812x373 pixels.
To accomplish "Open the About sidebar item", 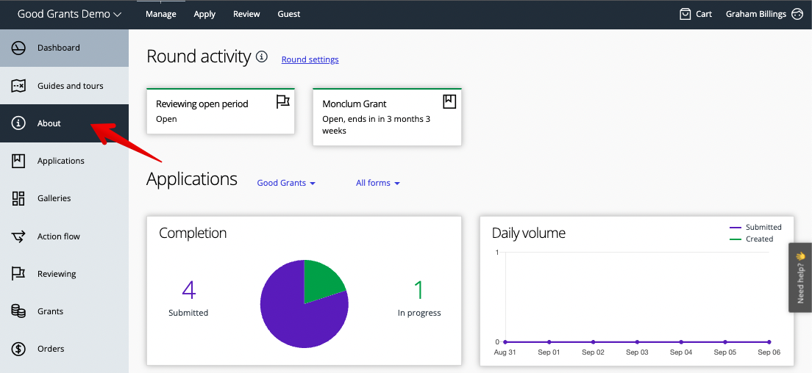I will coord(64,123).
